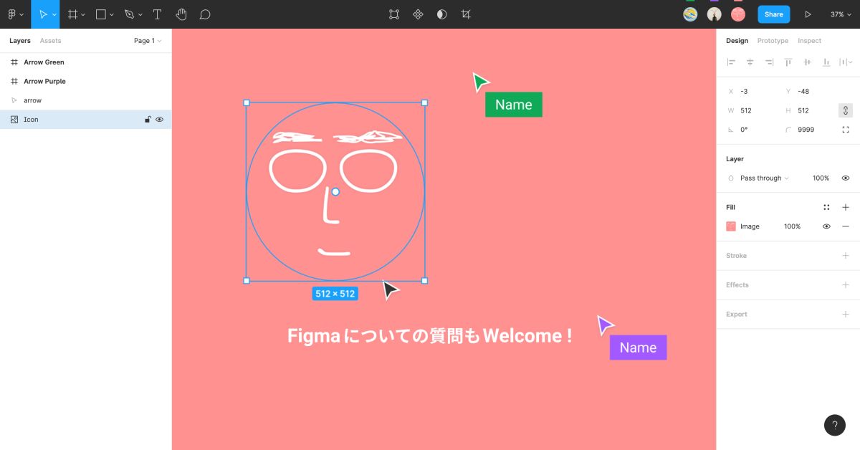Open the Assets panel tab
This screenshot has height=450, width=860.
click(50, 41)
